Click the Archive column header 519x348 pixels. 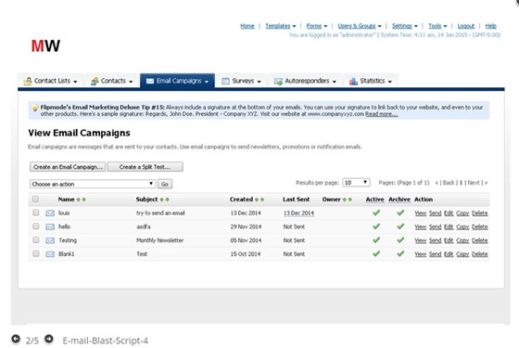pyautogui.click(x=399, y=200)
